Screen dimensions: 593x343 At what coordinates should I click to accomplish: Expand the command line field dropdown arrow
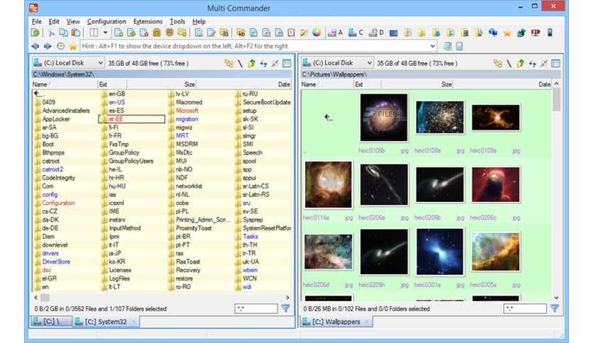[433, 46]
